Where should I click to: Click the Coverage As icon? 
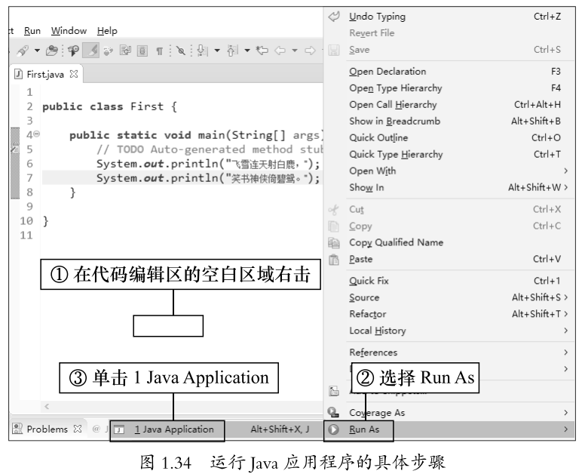(x=333, y=412)
